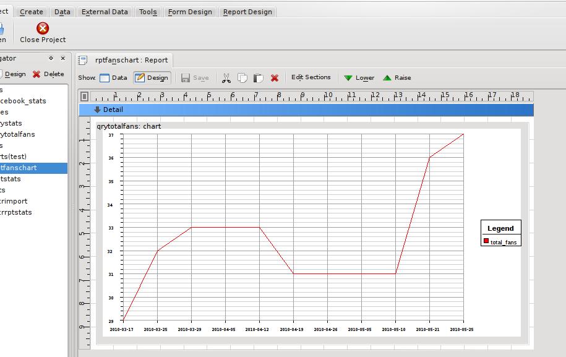The width and height of the screenshot is (566, 357).
Task: Close the navigator panel
Action: 62,58
